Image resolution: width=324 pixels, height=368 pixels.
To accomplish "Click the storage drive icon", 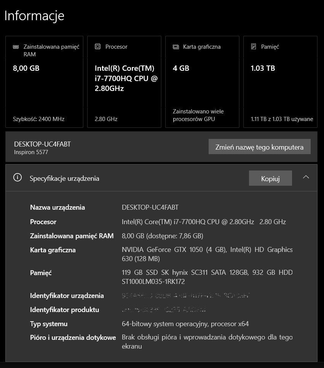I will point(254,46).
